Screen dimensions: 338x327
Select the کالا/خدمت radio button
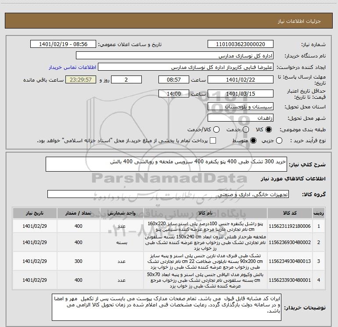216,129
